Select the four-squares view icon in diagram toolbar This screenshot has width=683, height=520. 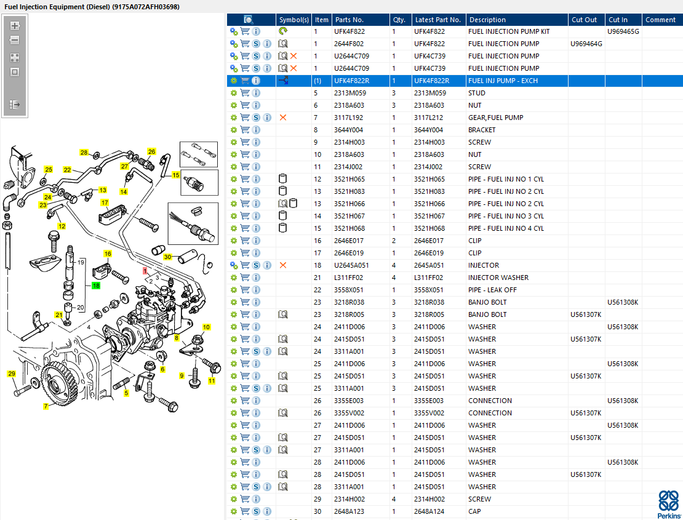coord(15,58)
